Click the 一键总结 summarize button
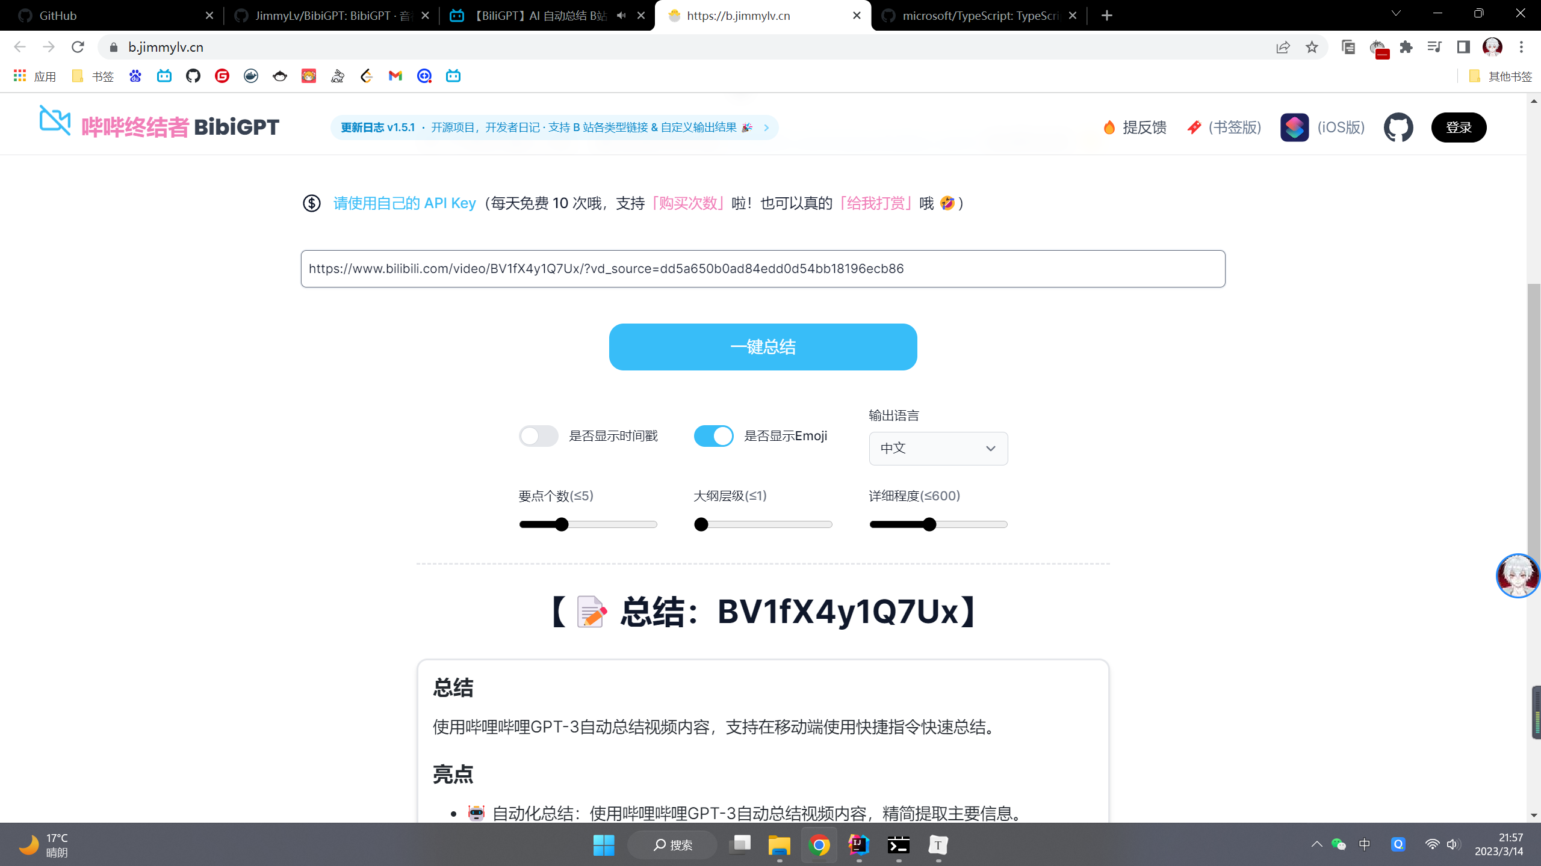The height and width of the screenshot is (866, 1541). click(x=763, y=346)
